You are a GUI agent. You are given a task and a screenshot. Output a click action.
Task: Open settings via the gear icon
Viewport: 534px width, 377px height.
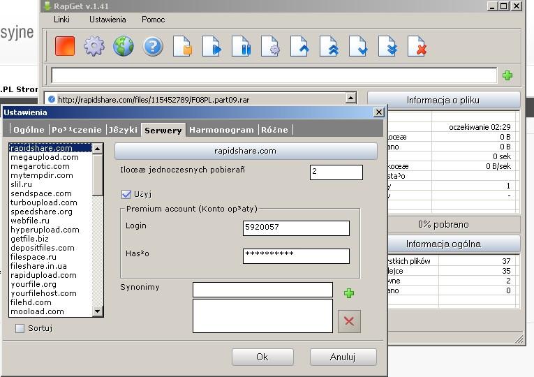tap(94, 46)
